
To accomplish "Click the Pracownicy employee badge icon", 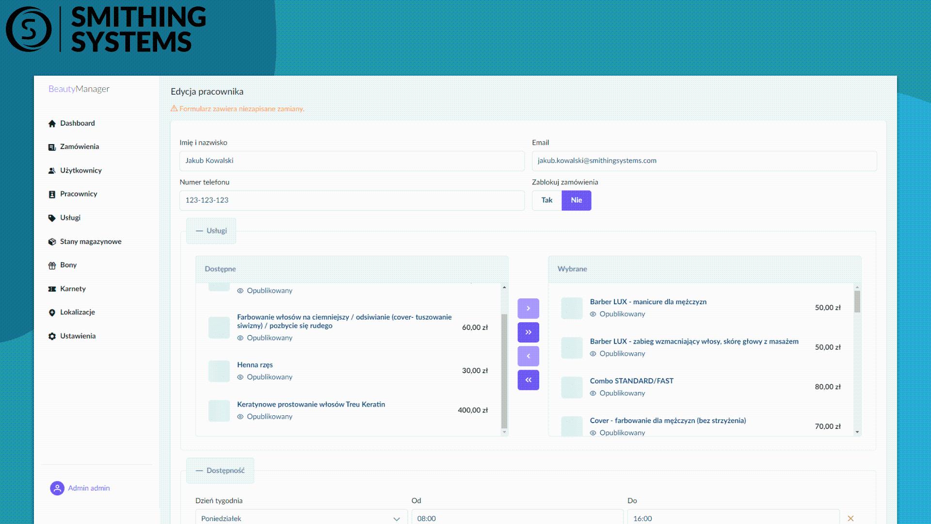I will point(52,194).
